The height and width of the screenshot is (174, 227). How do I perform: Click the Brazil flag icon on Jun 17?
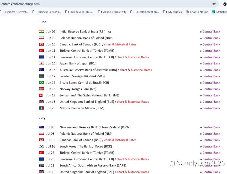(x=41, y=82)
